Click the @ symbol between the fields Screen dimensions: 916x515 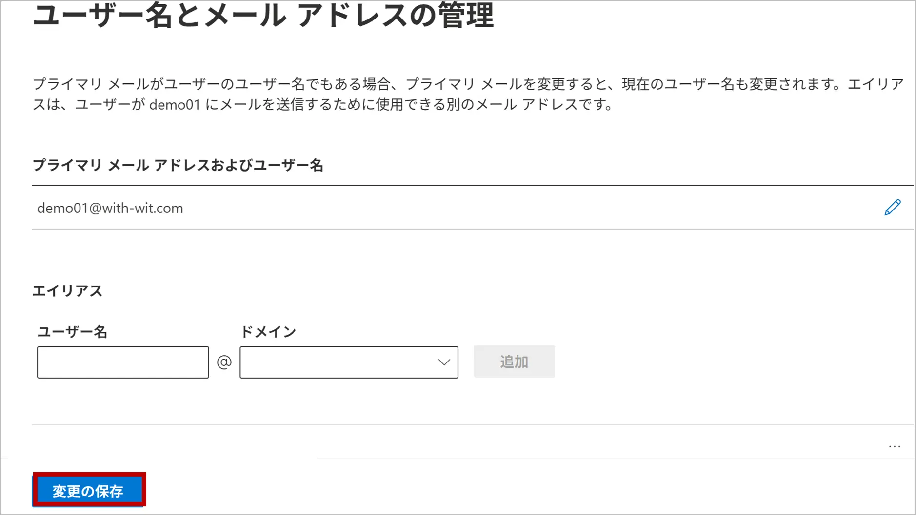pyautogui.click(x=224, y=362)
